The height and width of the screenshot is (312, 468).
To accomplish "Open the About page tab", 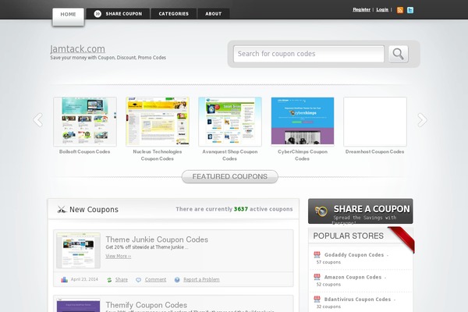I will point(213,14).
